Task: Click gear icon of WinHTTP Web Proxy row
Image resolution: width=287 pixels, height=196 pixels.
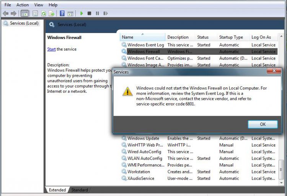Action: pyautogui.click(x=124, y=145)
